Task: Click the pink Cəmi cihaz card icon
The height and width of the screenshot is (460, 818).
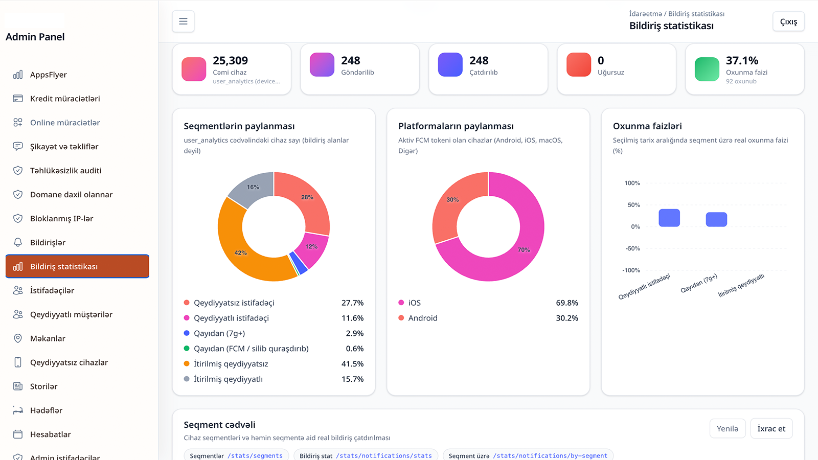Action: [194, 69]
